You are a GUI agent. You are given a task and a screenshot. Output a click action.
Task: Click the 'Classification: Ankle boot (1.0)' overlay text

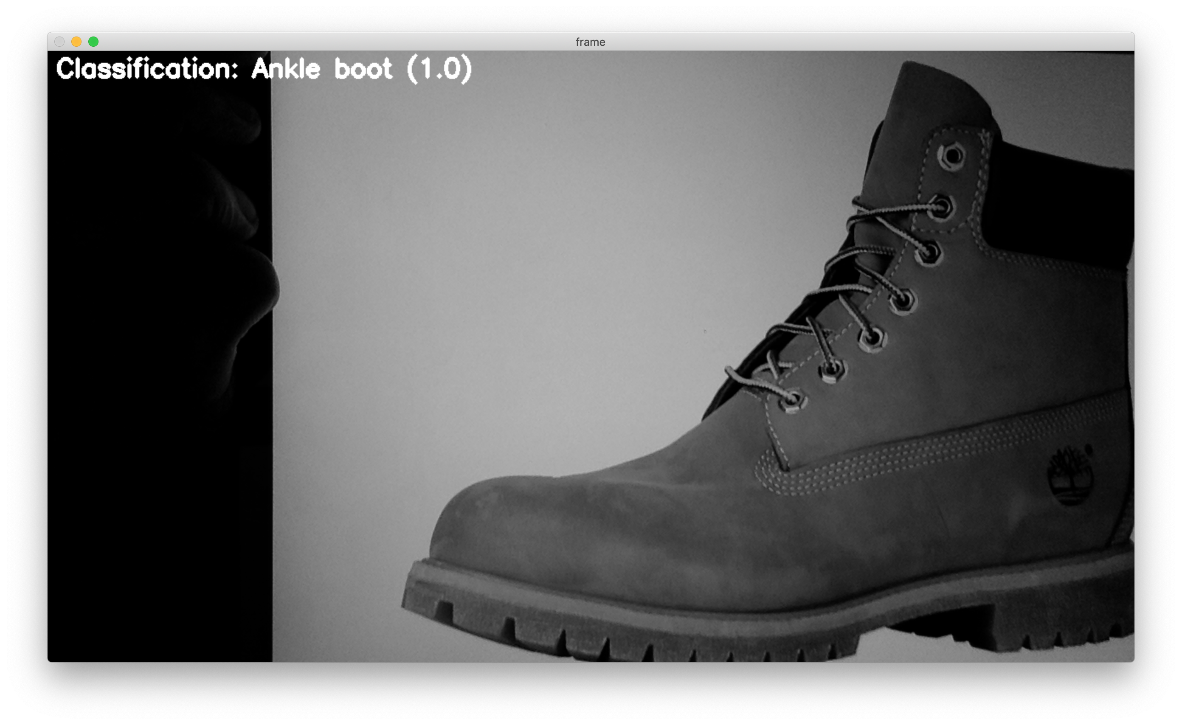[x=265, y=70]
